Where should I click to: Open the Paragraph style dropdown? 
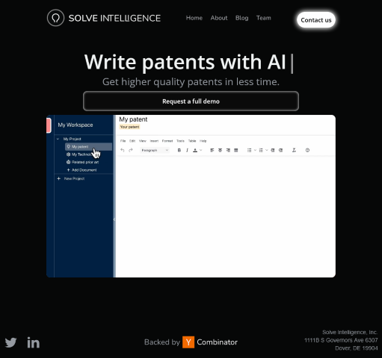coord(155,150)
